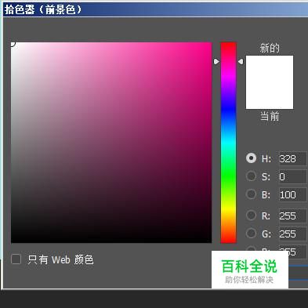The width and height of the screenshot is (308, 308).
Task: Click the G value field showing 255
Action: (293, 234)
